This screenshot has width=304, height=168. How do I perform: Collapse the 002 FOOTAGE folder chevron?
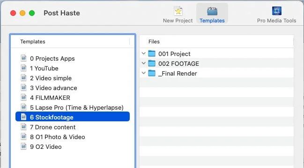tap(143, 63)
